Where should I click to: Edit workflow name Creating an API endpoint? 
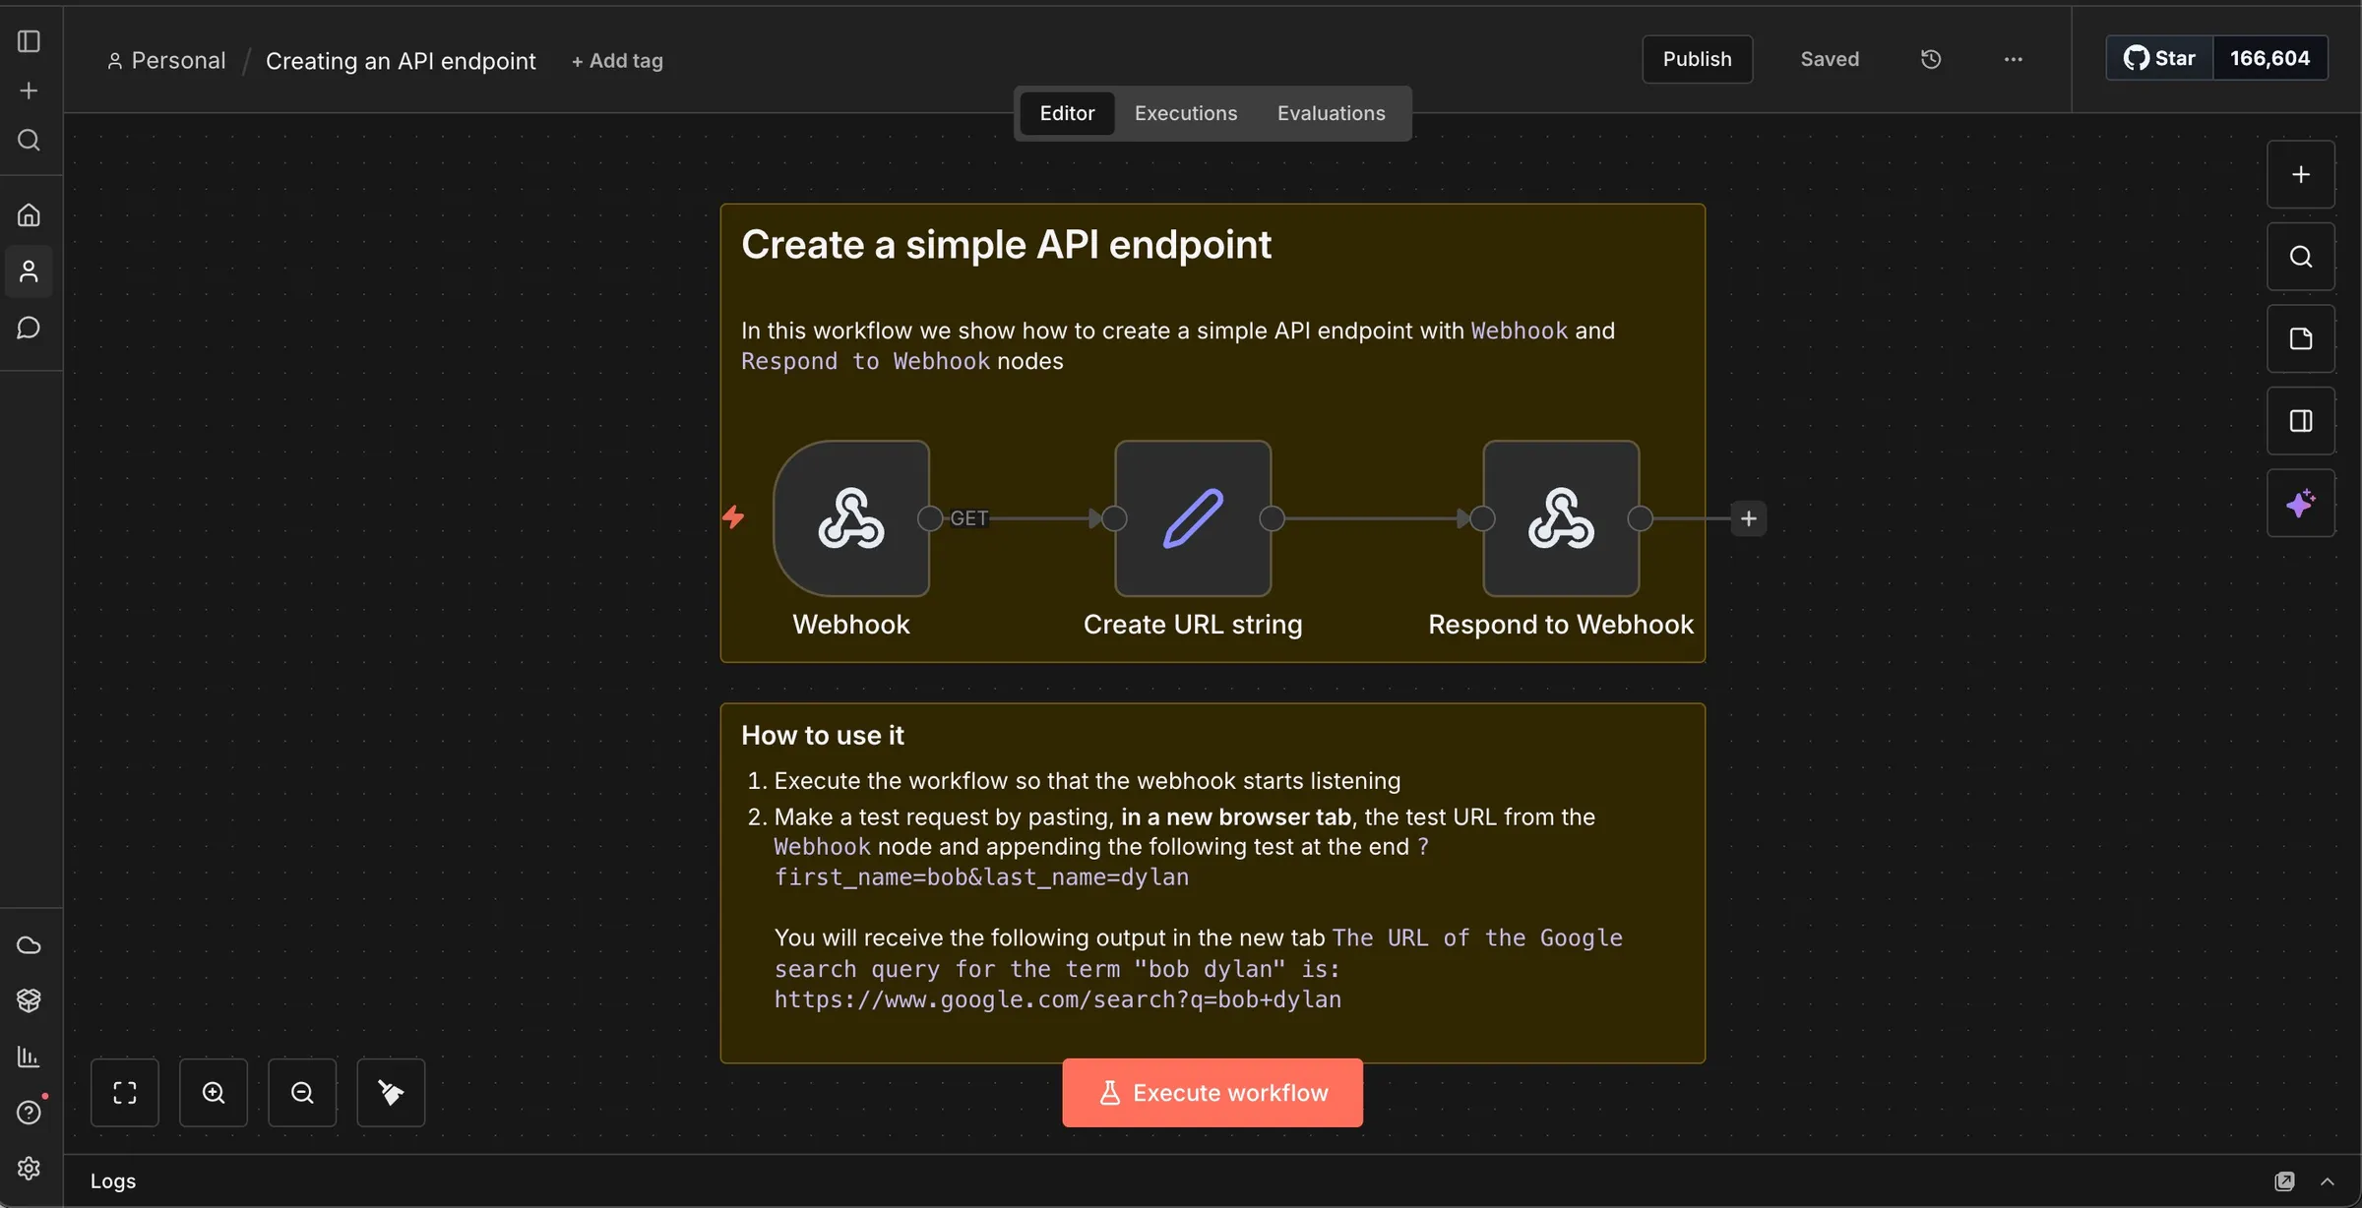point(401,61)
